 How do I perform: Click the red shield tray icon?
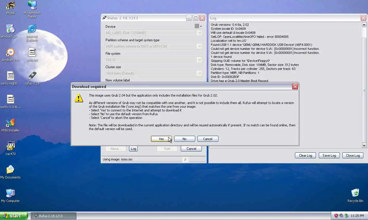pyautogui.click(x=336, y=216)
